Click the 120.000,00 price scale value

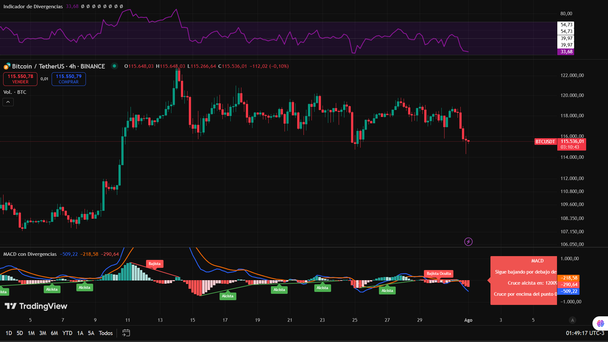(x=572, y=95)
